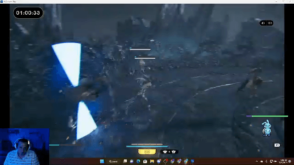
Task: Click the taskbar Search box
Action: coord(113,161)
